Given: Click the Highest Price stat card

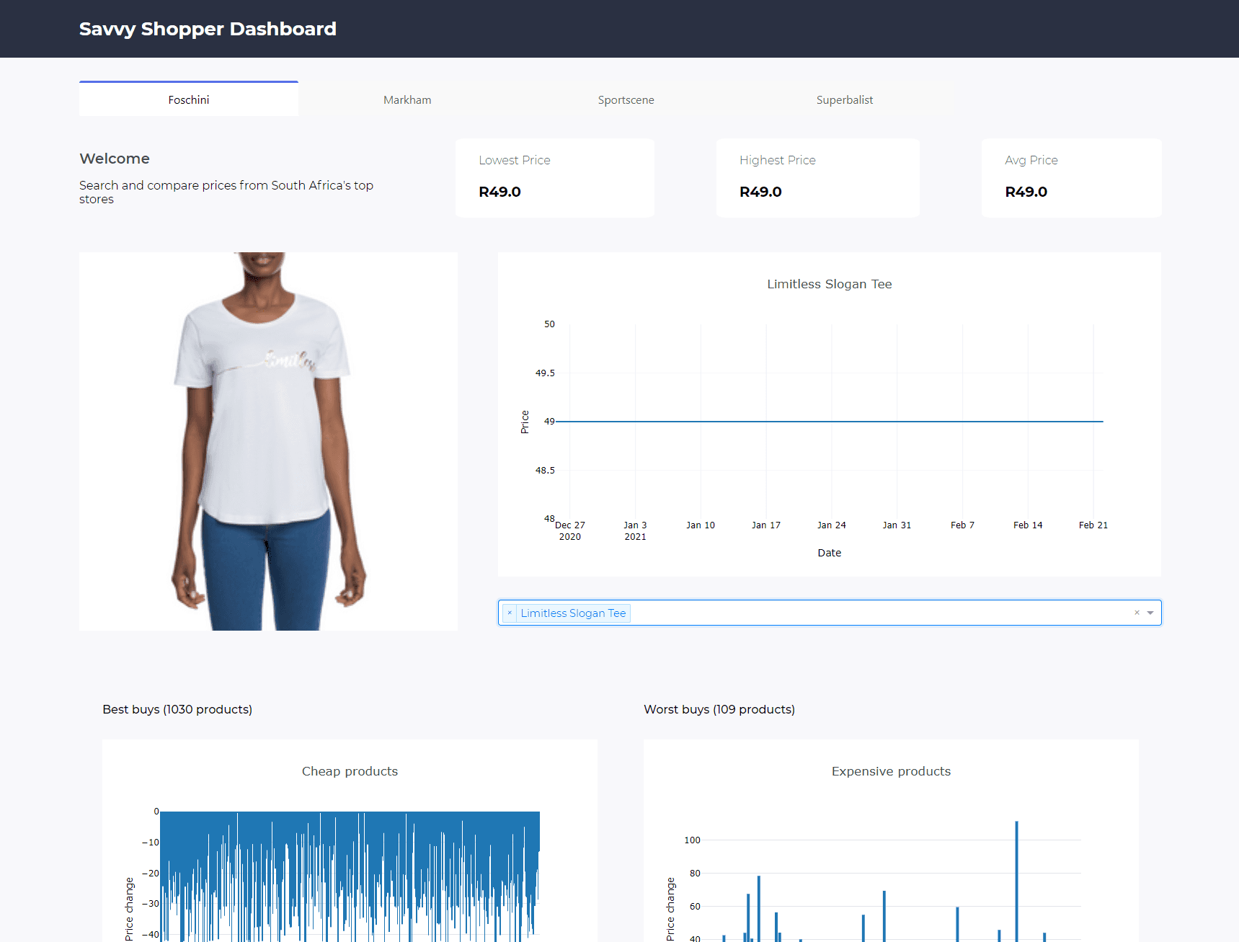Looking at the screenshot, I should tap(817, 177).
